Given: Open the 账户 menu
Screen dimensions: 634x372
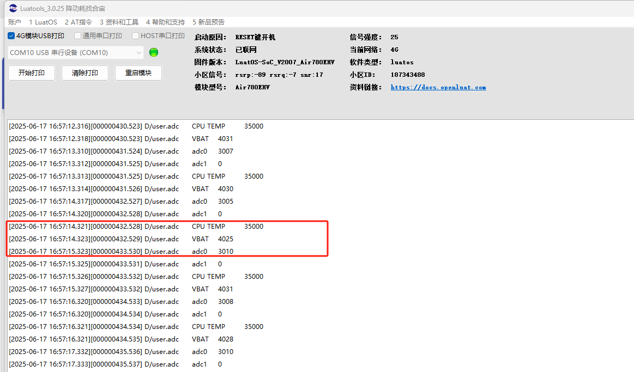Looking at the screenshot, I should click(x=15, y=22).
